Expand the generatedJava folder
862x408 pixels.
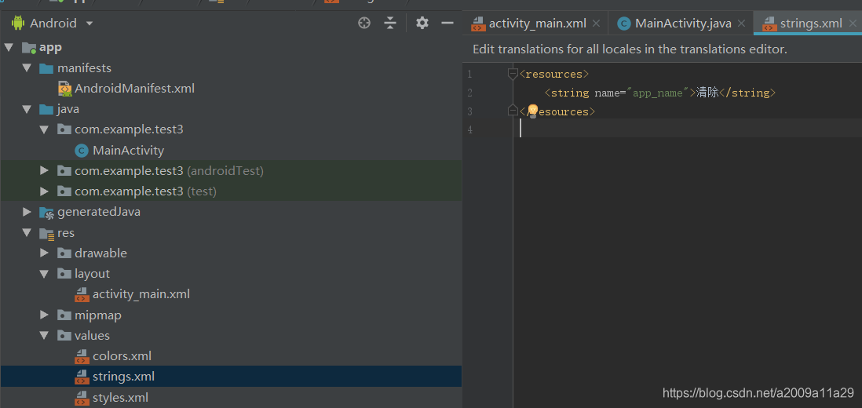click(x=27, y=211)
